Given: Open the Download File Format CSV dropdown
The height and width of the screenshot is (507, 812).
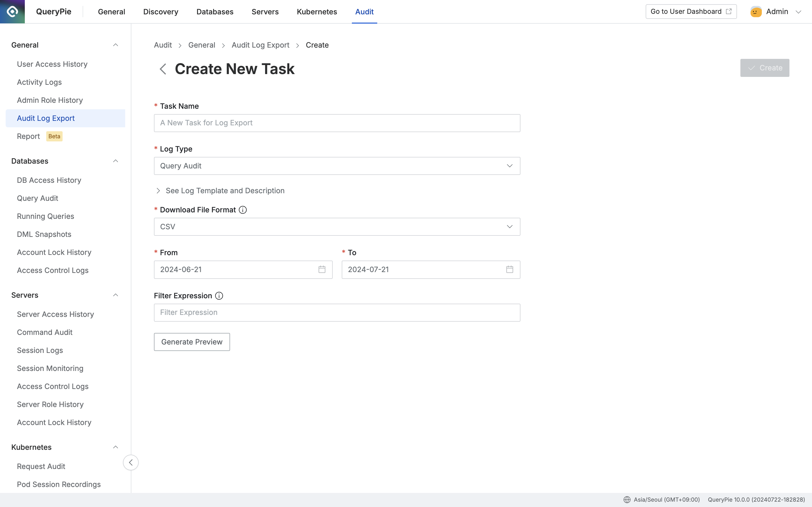Looking at the screenshot, I should 337,227.
